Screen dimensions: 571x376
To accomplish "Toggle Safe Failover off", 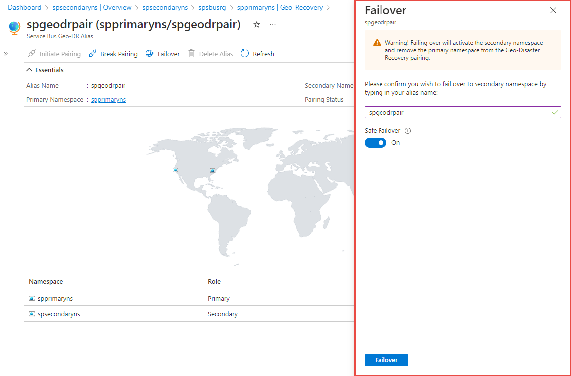I will (x=376, y=142).
